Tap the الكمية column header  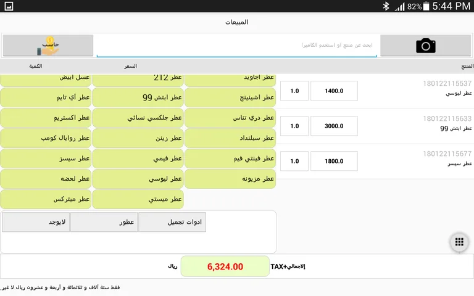coord(36,66)
